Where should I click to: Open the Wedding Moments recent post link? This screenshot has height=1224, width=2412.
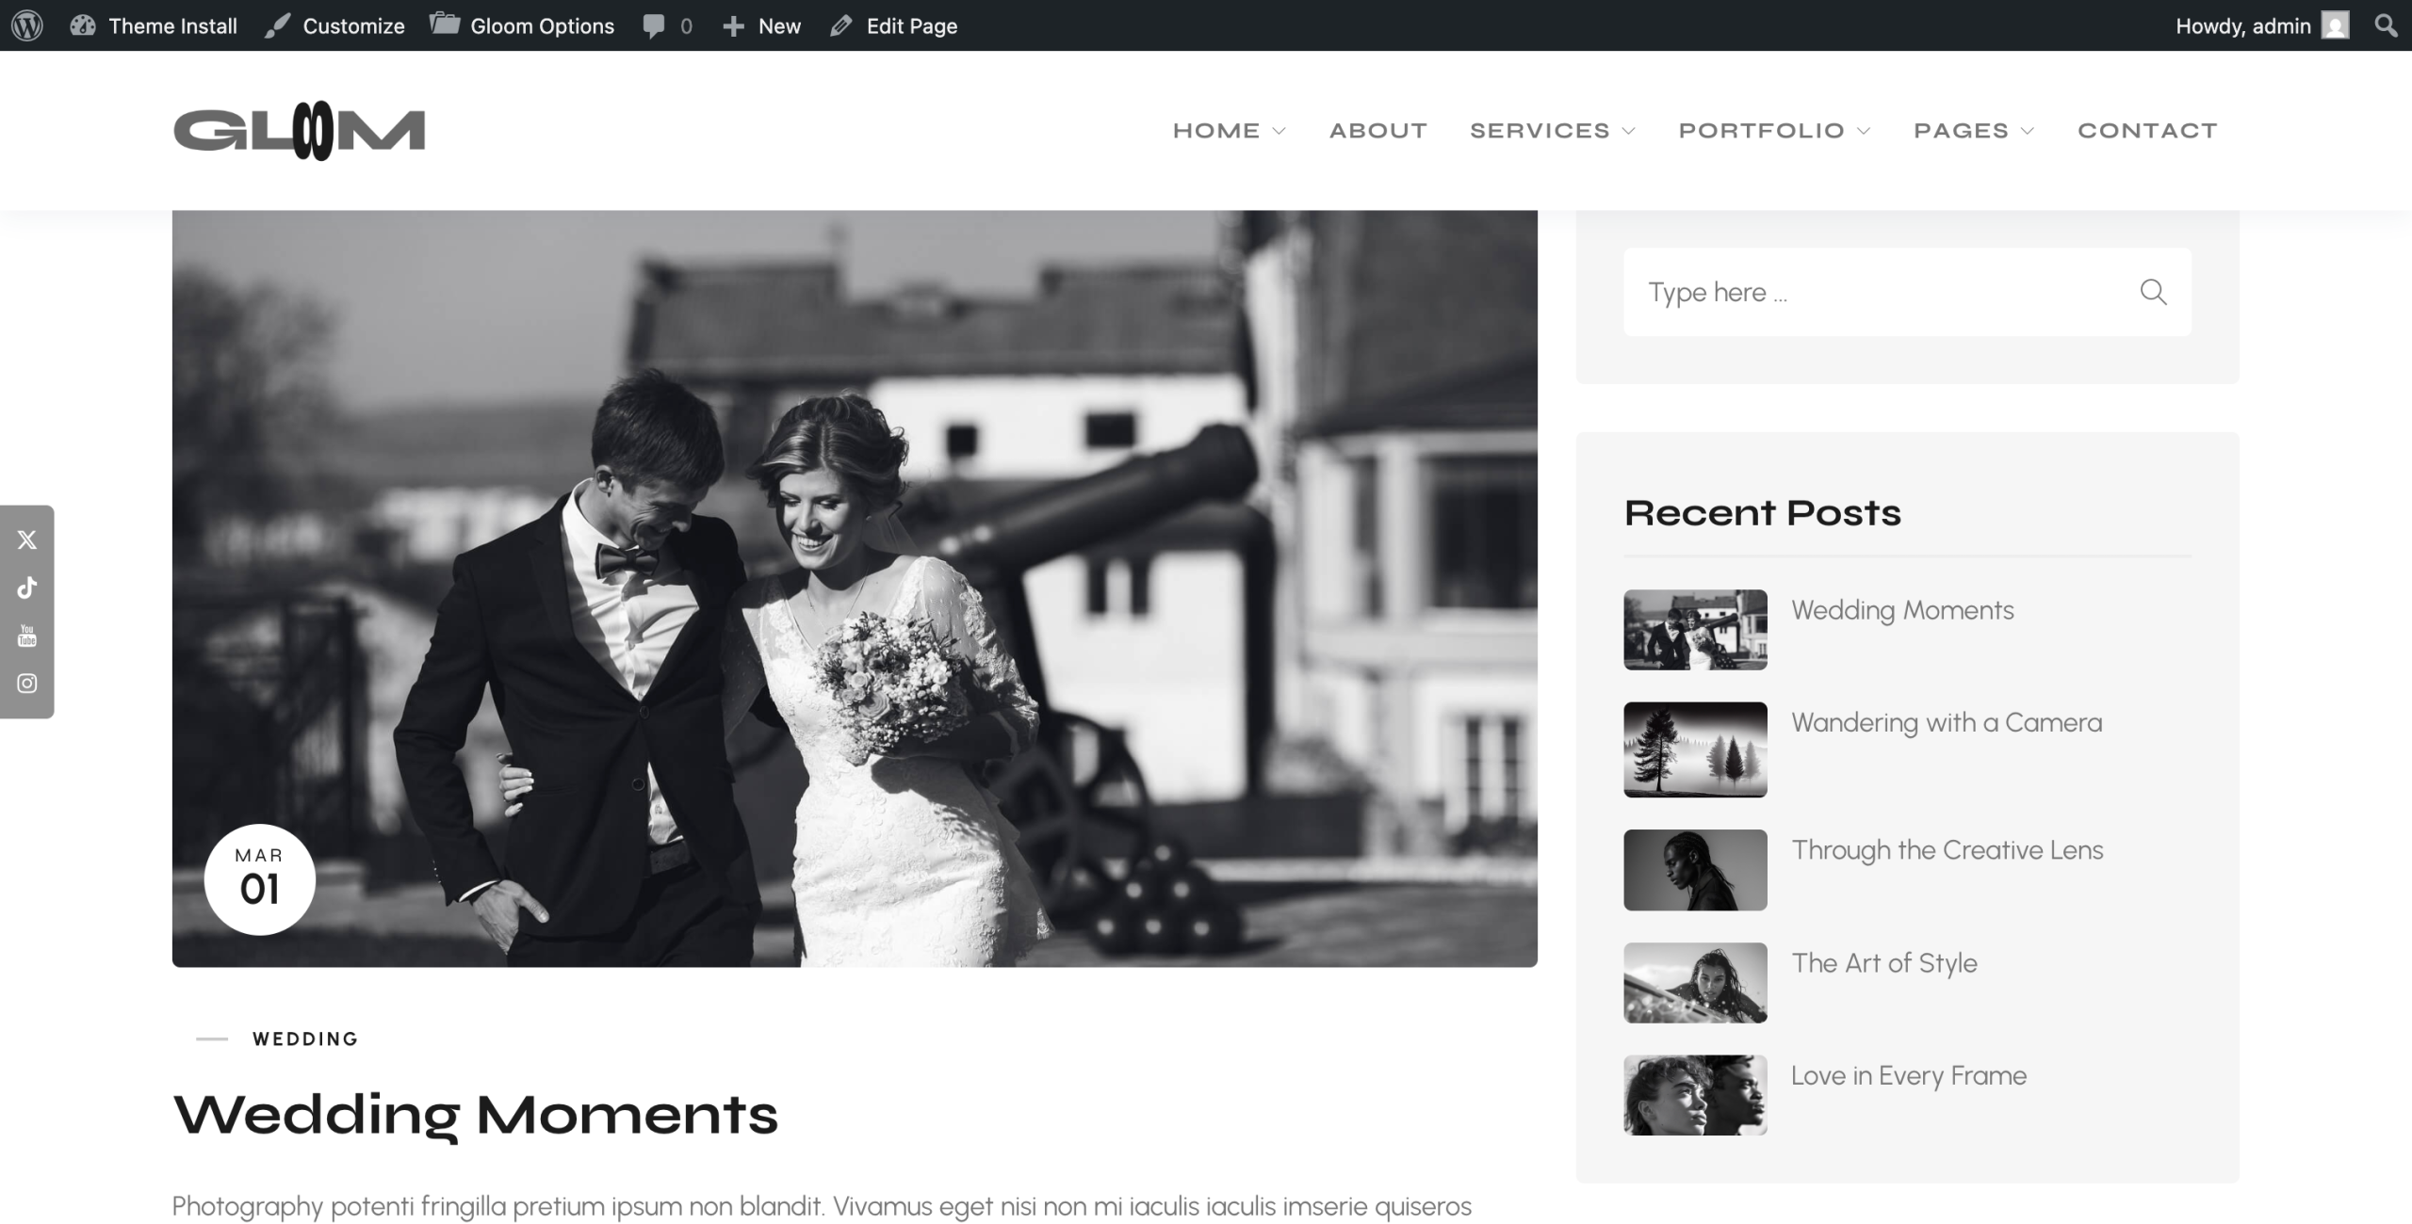coord(1902,610)
